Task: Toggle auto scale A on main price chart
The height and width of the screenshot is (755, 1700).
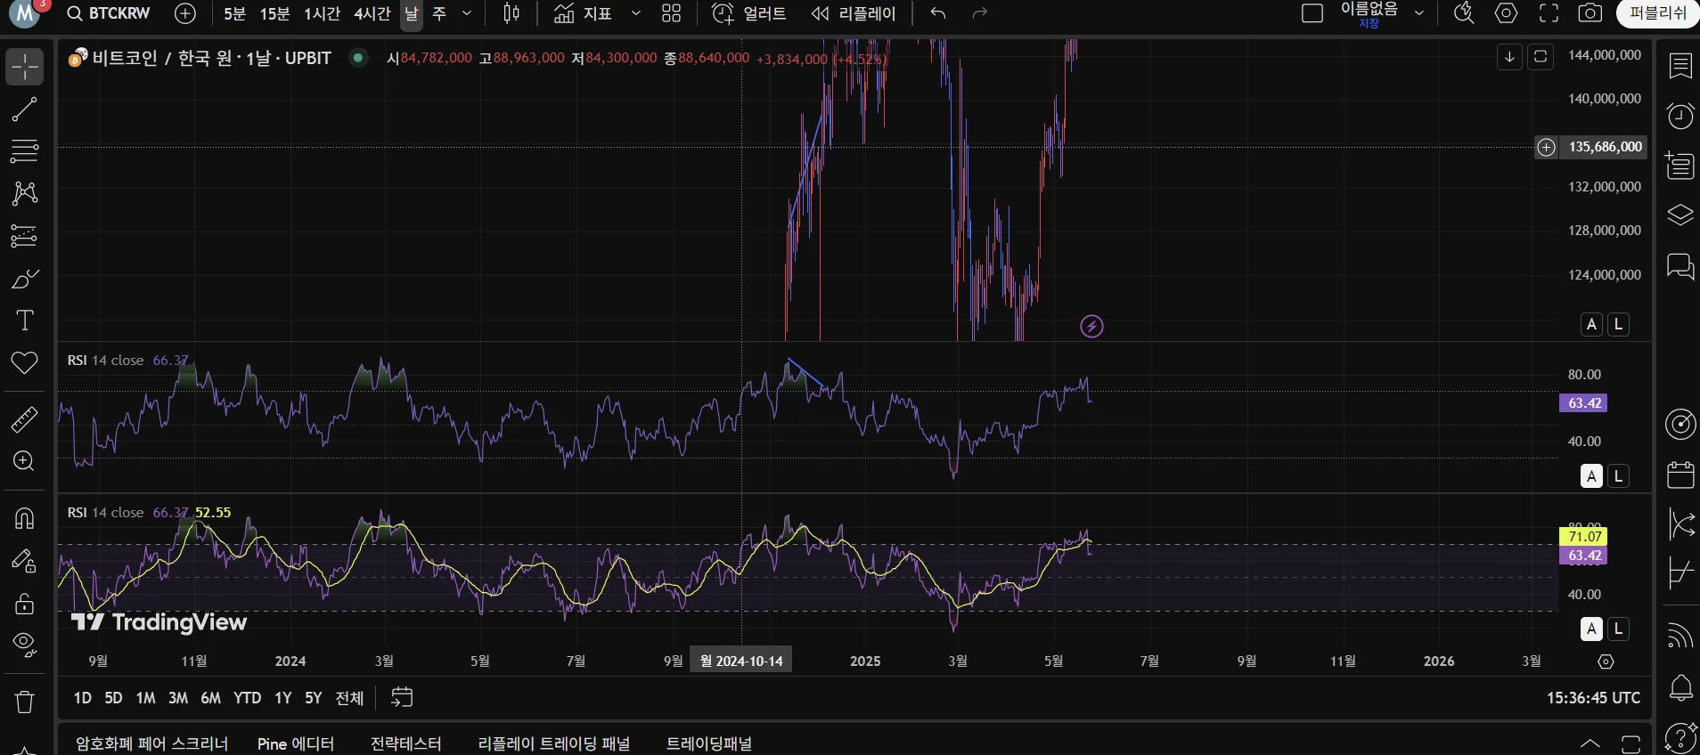Action: (x=1591, y=324)
